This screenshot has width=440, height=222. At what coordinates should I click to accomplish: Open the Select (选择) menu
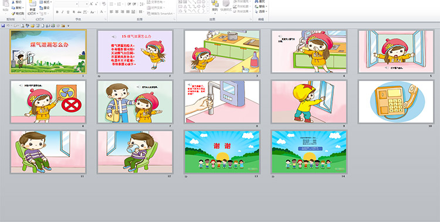coord(261,12)
